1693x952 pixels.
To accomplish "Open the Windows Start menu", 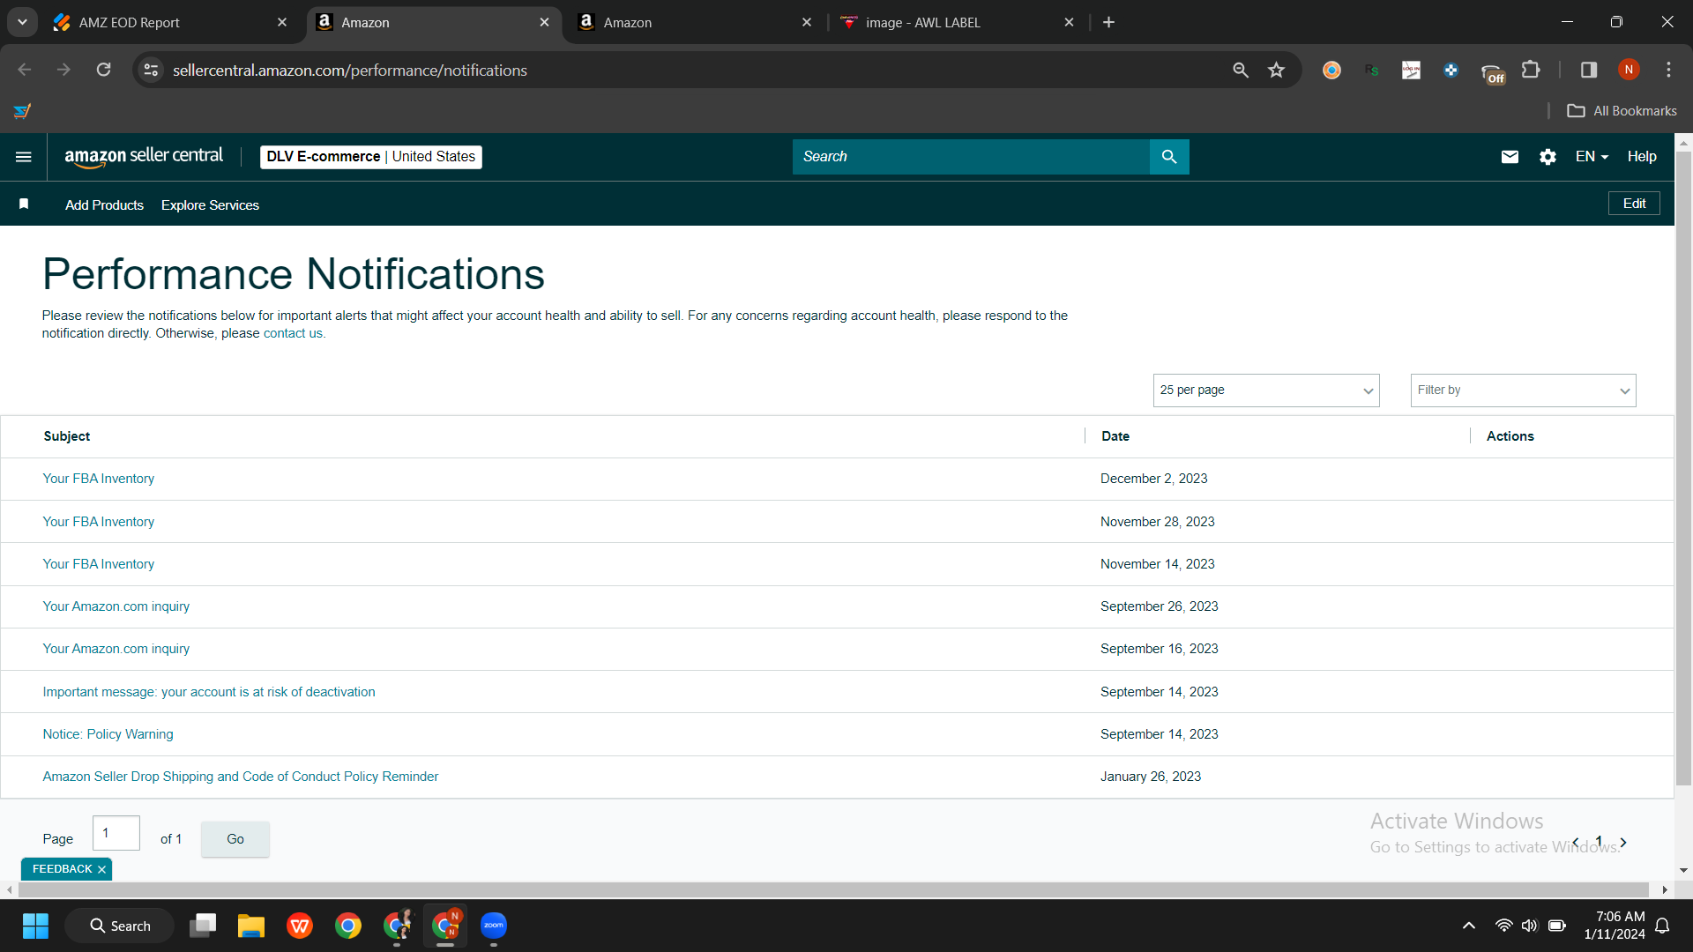I will coord(35,926).
